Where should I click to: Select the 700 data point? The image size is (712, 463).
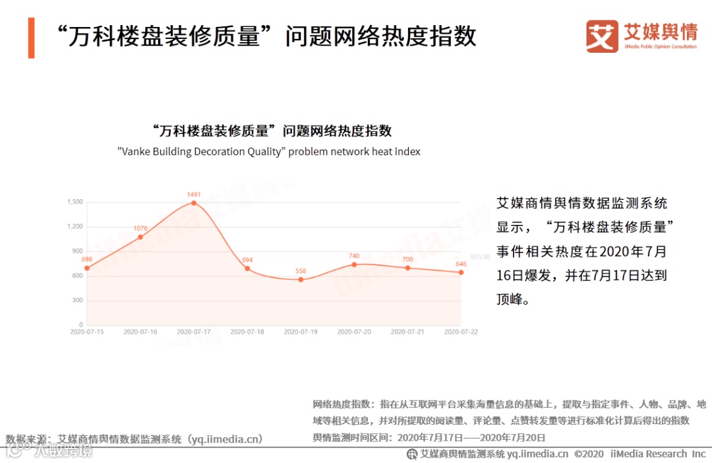pos(408,268)
